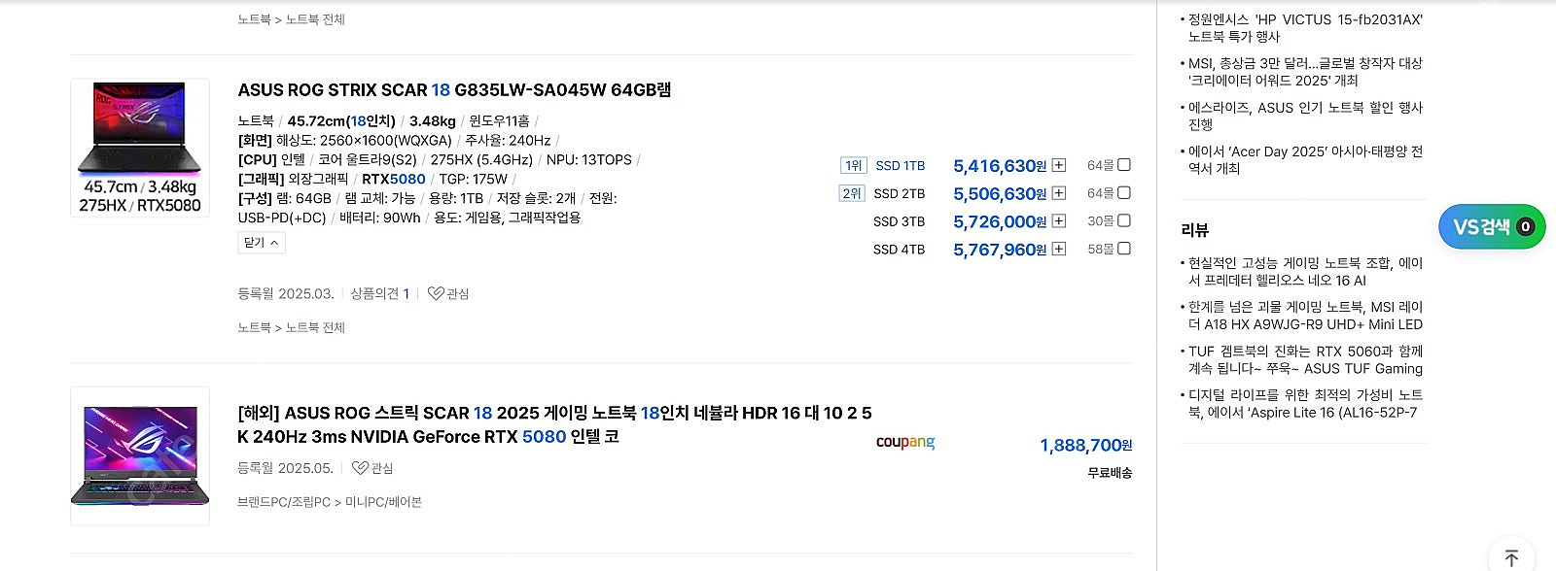The height and width of the screenshot is (571, 1556).
Task: Tick the SSD 2TB compare checkbox
Action: tap(1124, 193)
